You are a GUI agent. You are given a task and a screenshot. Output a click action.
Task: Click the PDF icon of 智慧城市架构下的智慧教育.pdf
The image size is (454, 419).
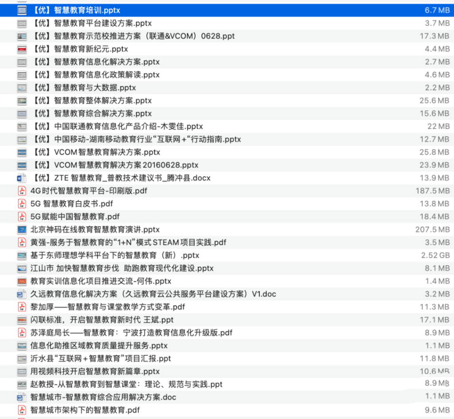point(22,410)
